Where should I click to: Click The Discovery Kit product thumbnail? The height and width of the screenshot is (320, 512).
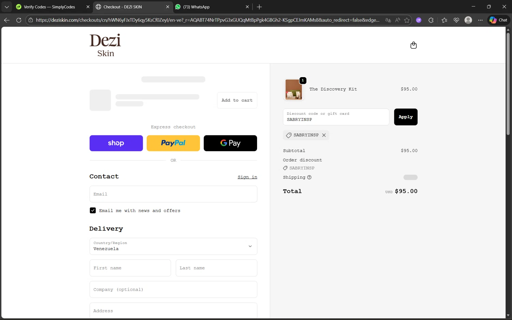click(x=294, y=89)
